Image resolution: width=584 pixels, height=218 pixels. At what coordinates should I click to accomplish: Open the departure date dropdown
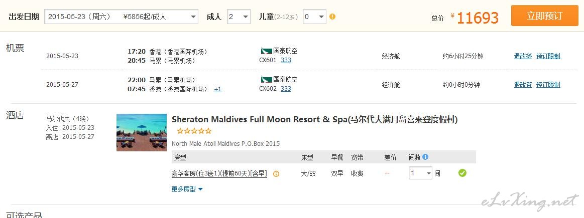121,17
